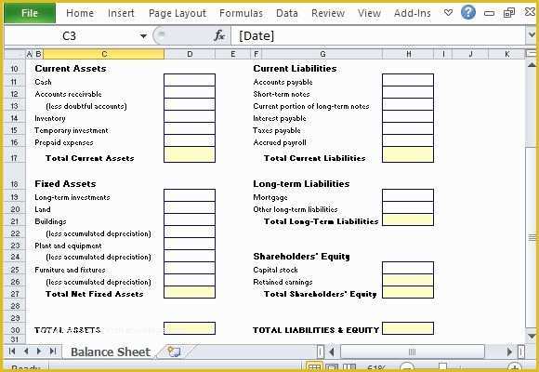Click the horizontal scrollbar thumb

click(x=413, y=352)
